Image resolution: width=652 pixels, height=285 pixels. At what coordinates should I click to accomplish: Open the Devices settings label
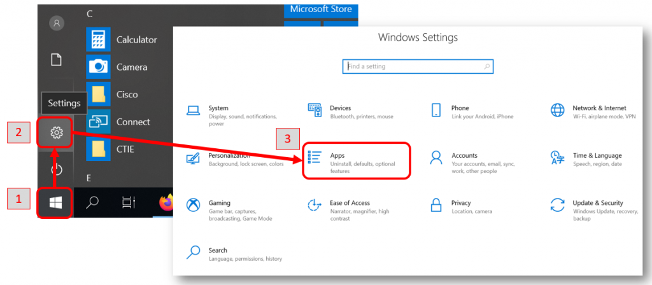[340, 108]
